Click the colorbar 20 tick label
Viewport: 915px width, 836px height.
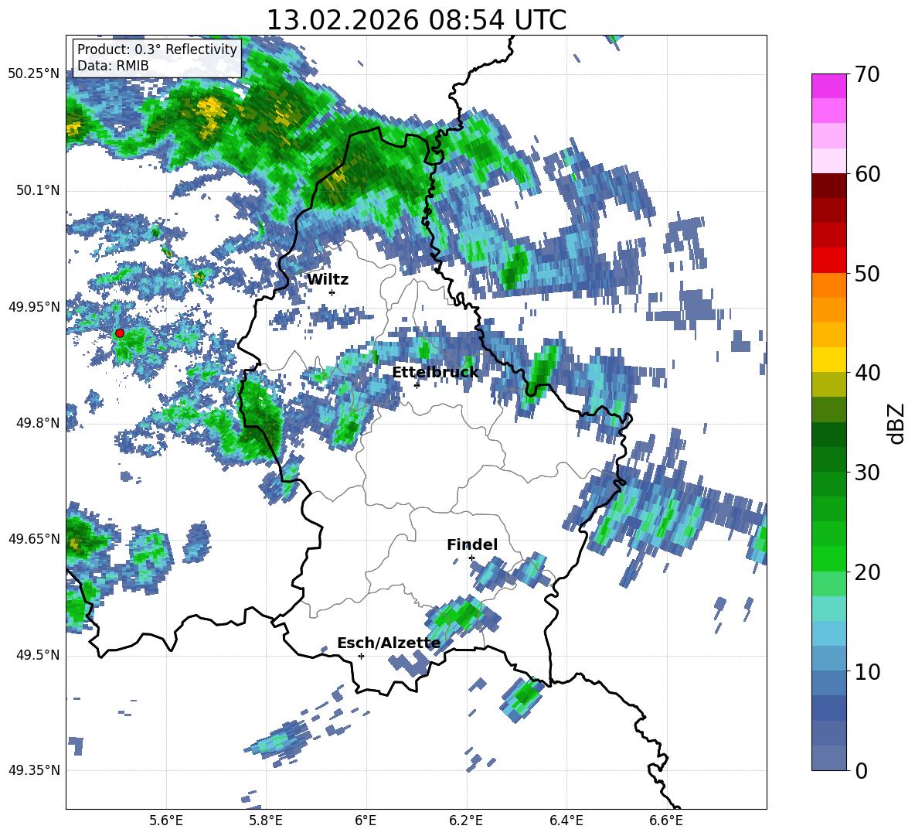pyautogui.click(x=867, y=572)
